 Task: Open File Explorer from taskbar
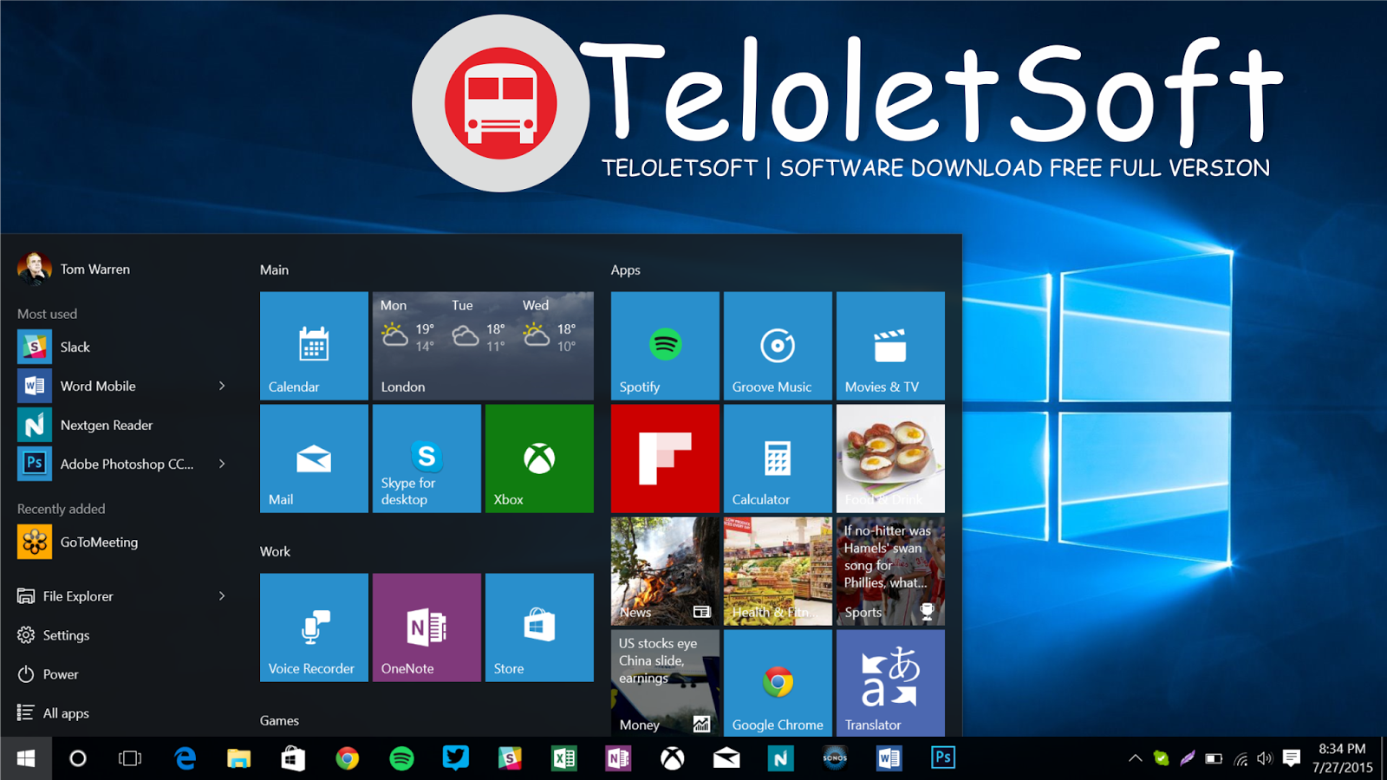point(239,758)
